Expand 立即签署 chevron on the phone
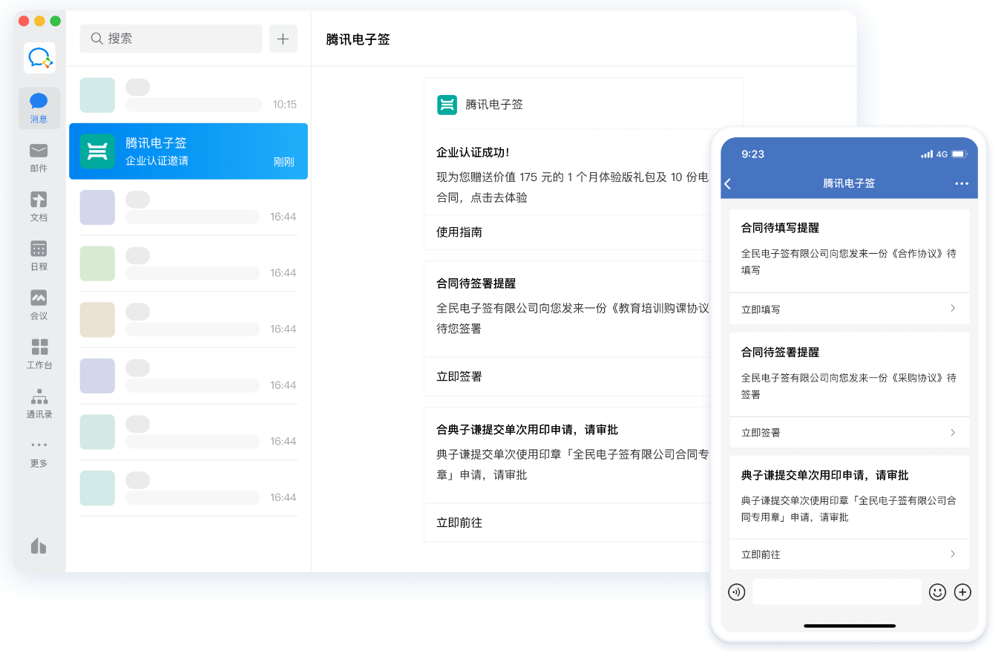Viewport: 1004px width, 665px height. tap(954, 432)
